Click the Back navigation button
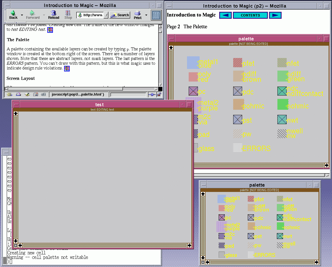The height and width of the screenshot is (267, 332). (x=13, y=15)
